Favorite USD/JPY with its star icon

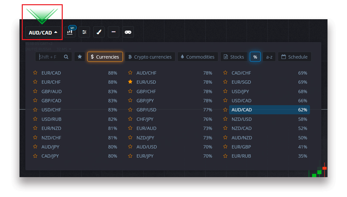pyautogui.click(x=225, y=91)
